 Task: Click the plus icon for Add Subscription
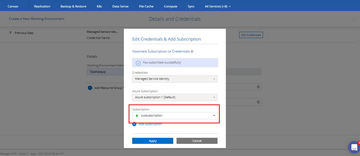(134, 124)
